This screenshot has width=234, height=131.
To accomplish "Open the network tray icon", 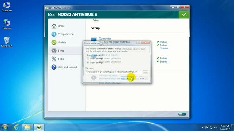I will coord(211,127).
